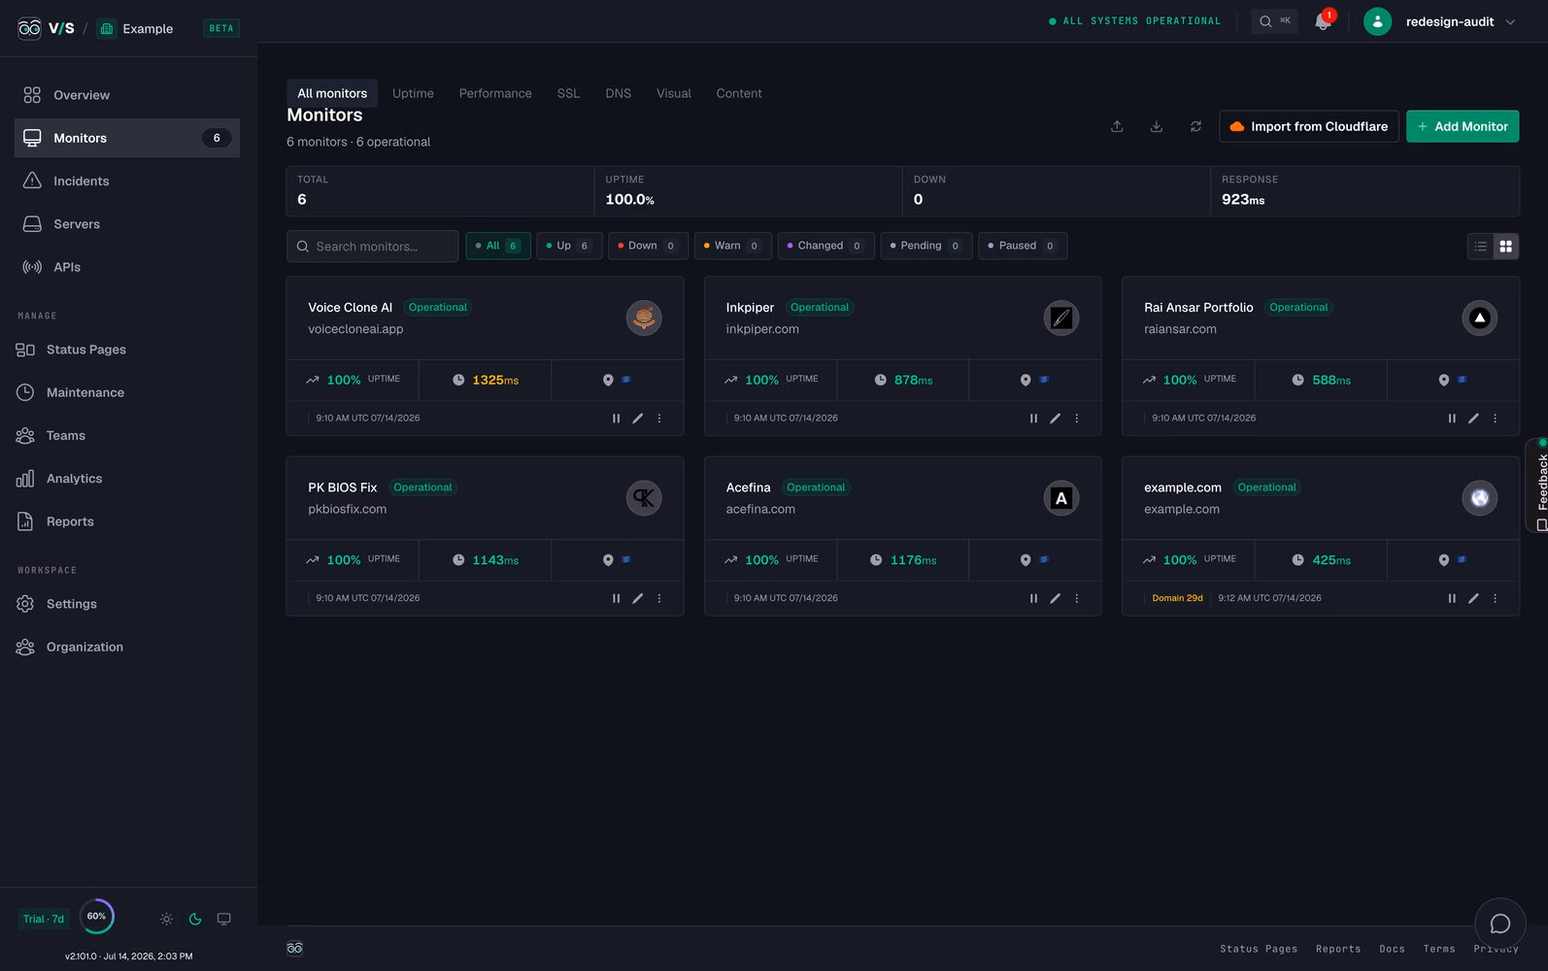Edit the Acefina monitor
Viewport: 1548px width, 971px height.
(x=1056, y=598)
